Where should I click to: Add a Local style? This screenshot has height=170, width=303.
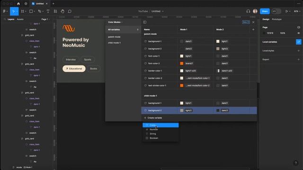click(x=299, y=51)
